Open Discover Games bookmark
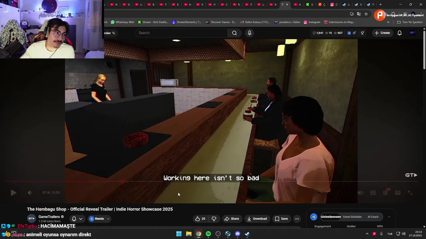 221,22
